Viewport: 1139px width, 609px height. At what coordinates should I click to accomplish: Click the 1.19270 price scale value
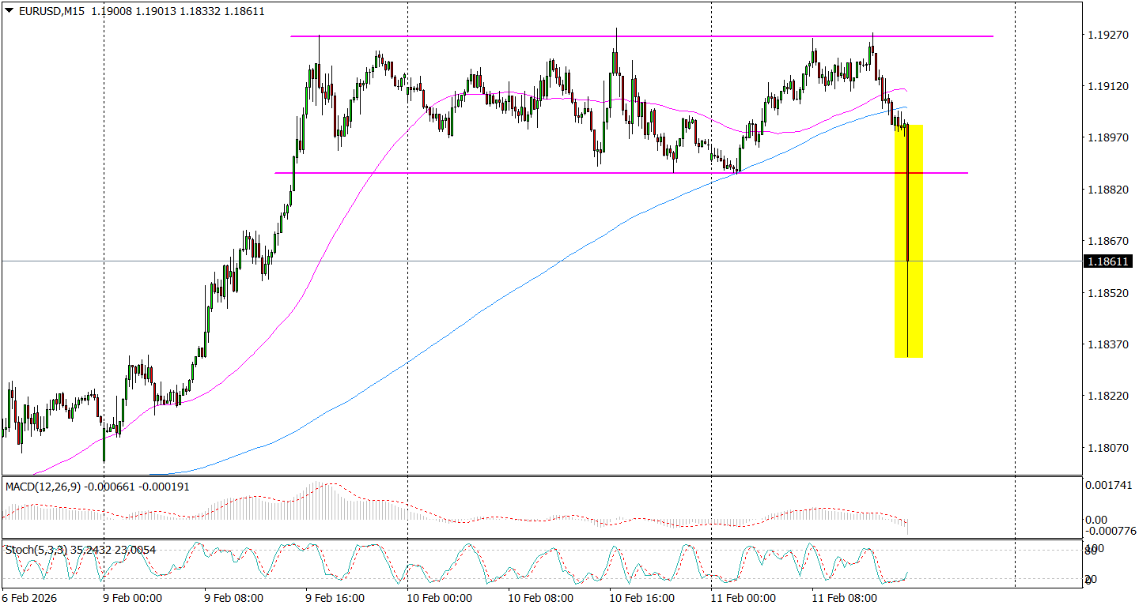pos(1107,36)
